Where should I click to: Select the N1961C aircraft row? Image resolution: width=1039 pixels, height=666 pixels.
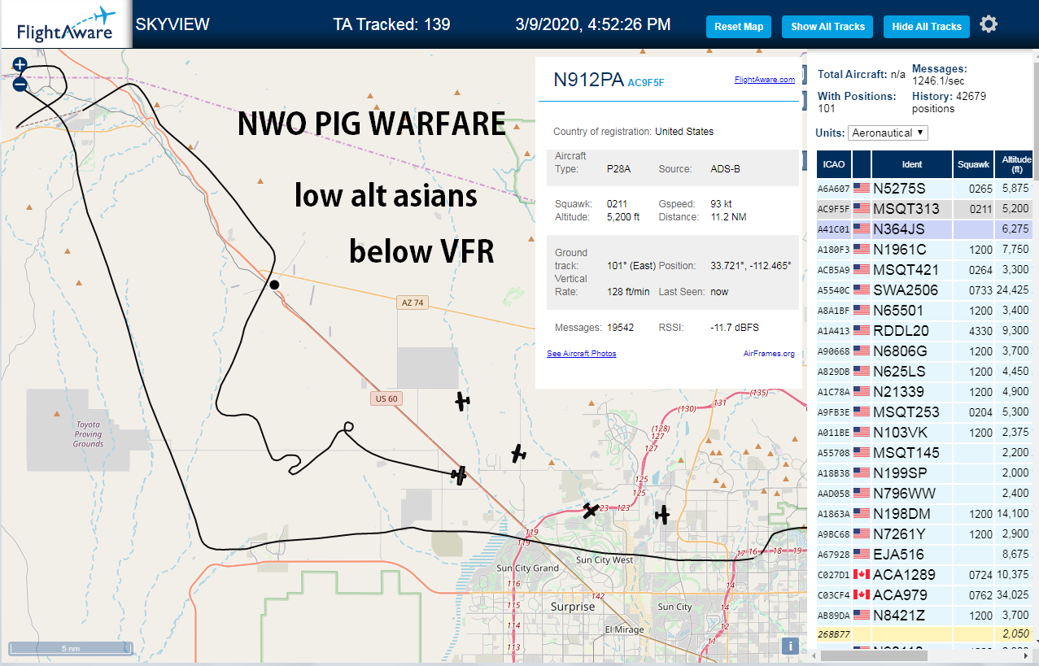pos(925,249)
